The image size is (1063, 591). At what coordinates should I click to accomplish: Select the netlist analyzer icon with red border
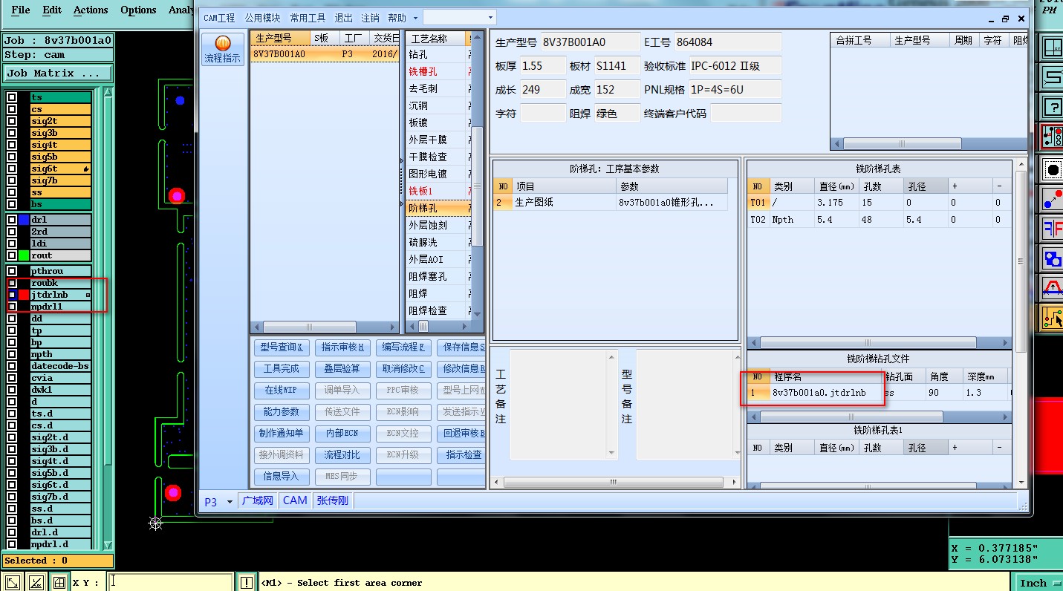tap(1053, 135)
